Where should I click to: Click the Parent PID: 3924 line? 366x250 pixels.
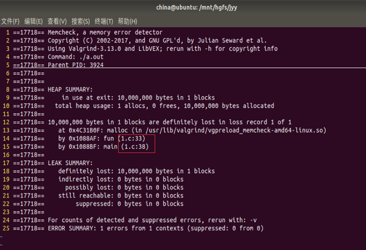tap(75, 65)
